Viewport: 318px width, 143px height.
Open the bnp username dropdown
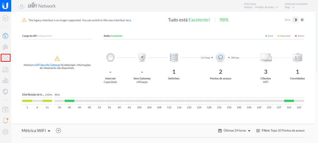point(289,7)
